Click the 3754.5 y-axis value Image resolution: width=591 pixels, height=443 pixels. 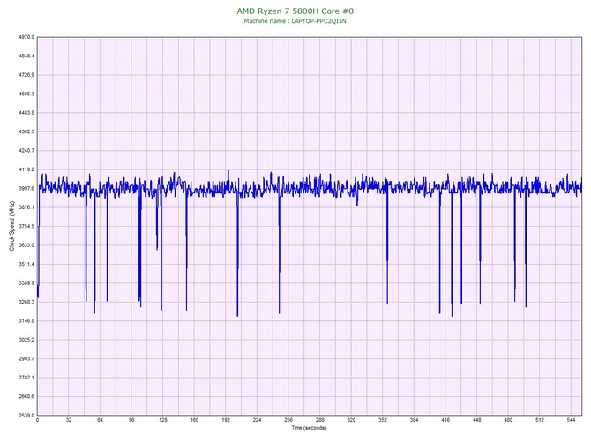click(26, 226)
